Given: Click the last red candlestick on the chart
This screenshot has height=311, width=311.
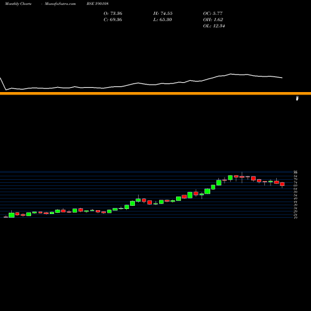Looking at the screenshot, I should point(282,184).
